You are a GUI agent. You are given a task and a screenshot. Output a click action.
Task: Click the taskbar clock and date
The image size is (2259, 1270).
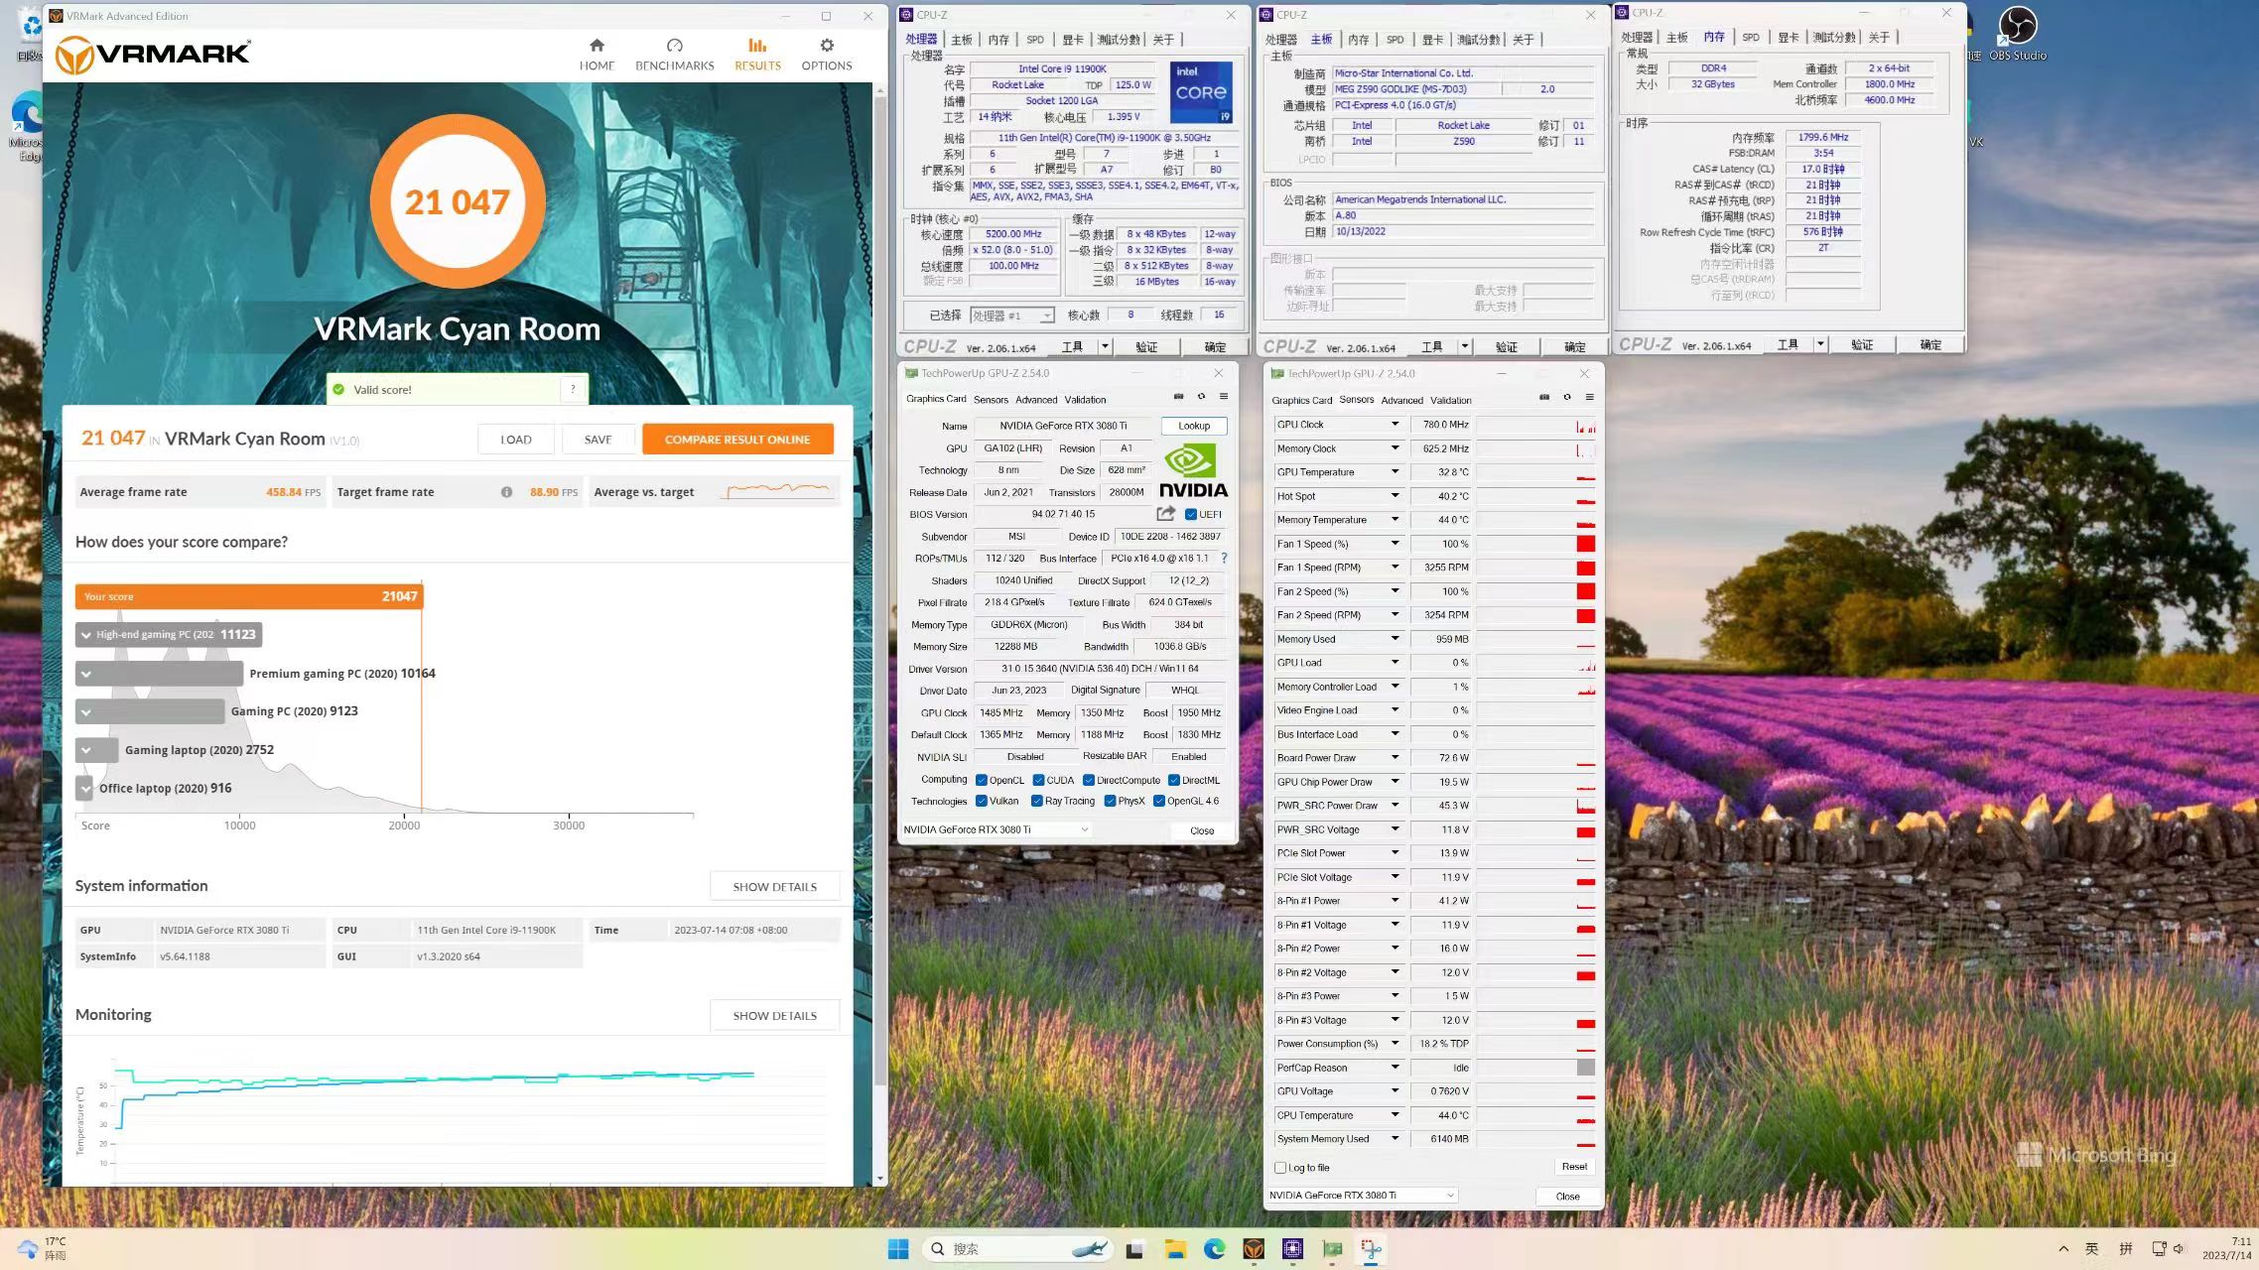coord(2226,1248)
